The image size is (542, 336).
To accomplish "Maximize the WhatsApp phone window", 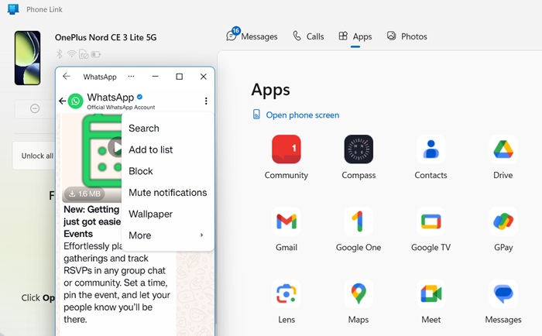I will [x=179, y=77].
